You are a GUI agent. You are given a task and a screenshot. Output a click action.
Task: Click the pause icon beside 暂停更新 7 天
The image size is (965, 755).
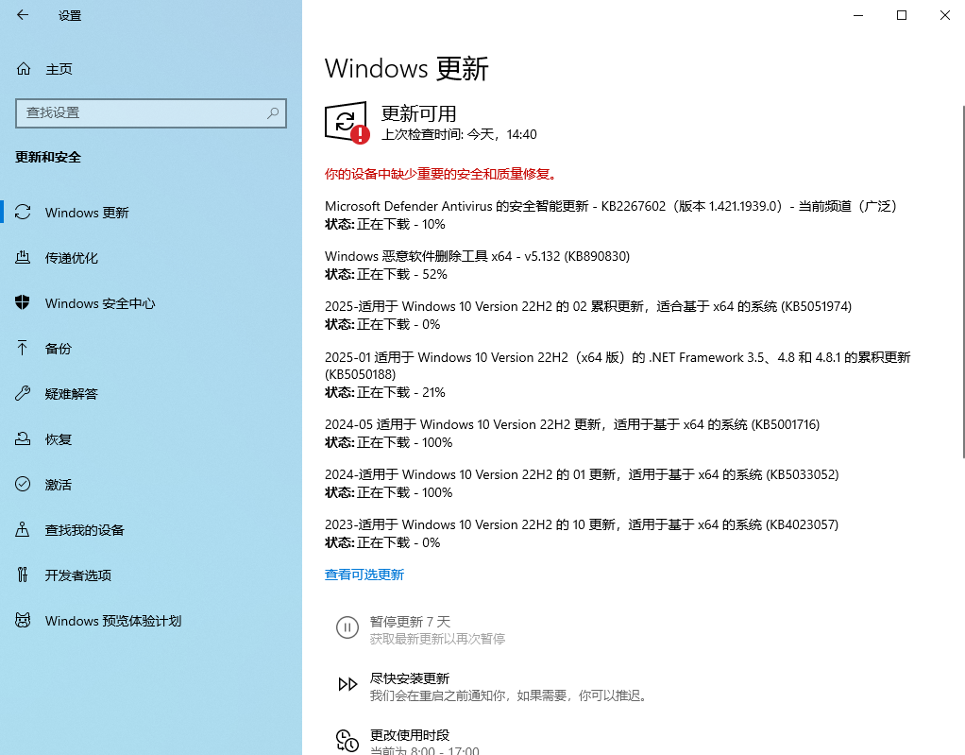click(x=347, y=627)
